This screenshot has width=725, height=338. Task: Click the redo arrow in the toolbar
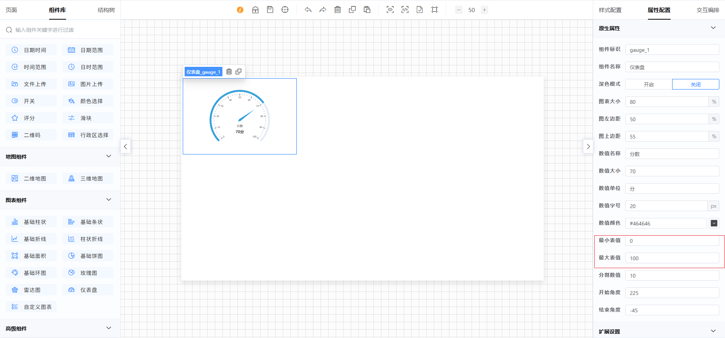(322, 10)
